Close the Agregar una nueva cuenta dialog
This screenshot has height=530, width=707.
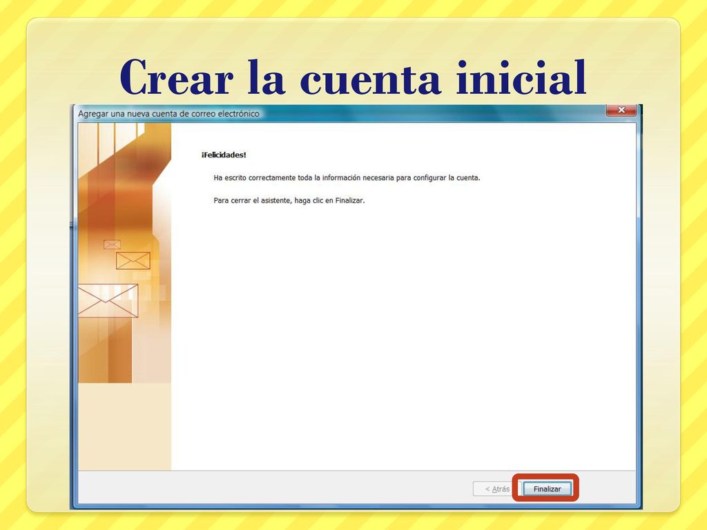621,110
